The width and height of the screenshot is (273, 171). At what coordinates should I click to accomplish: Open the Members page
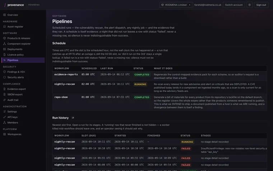click(23, 123)
